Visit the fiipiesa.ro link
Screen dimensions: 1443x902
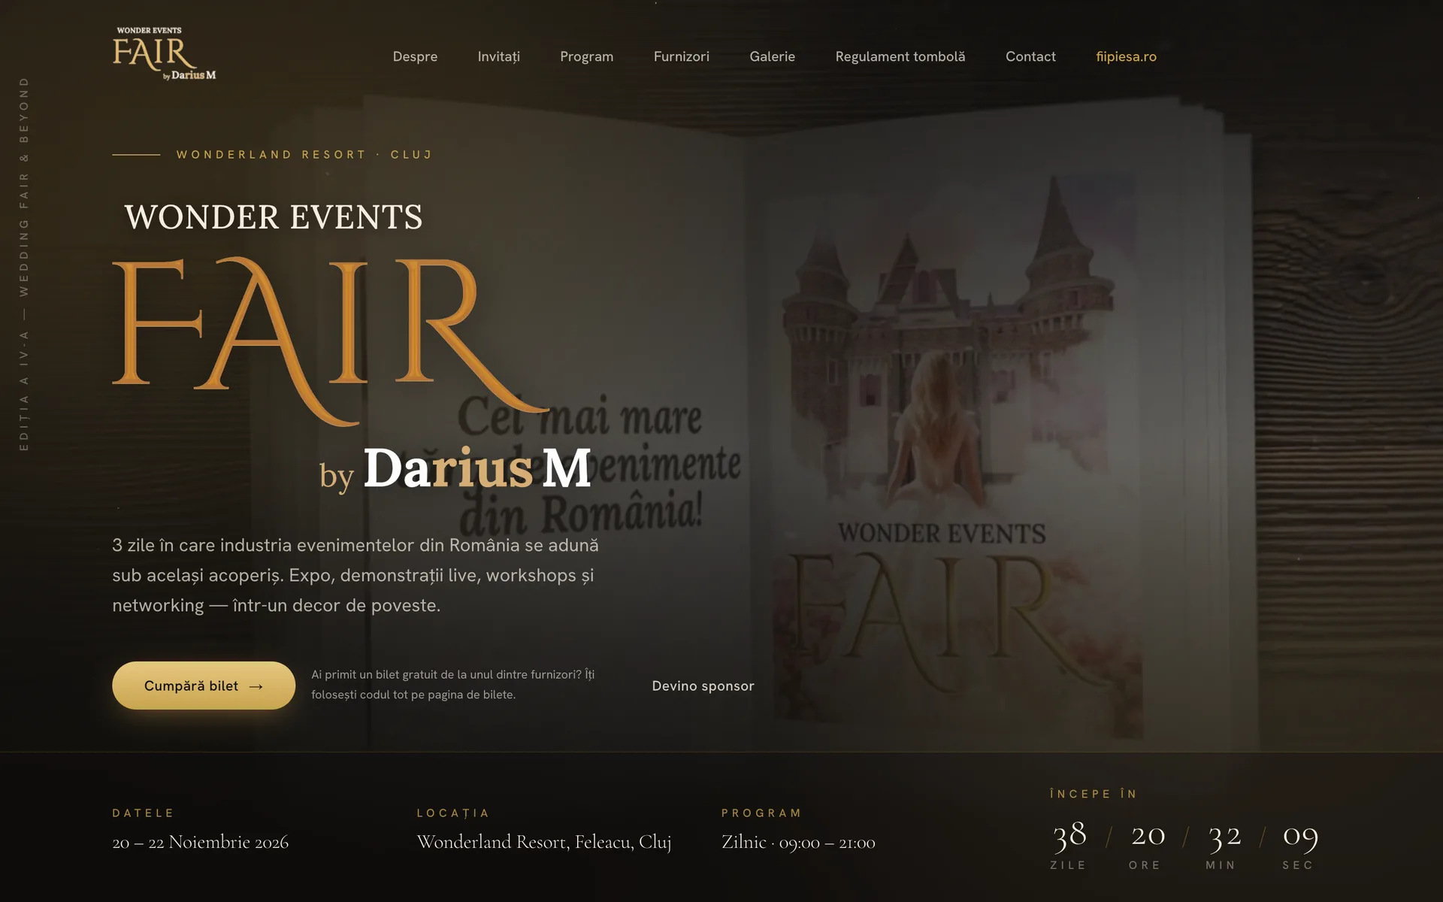[1126, 56]
